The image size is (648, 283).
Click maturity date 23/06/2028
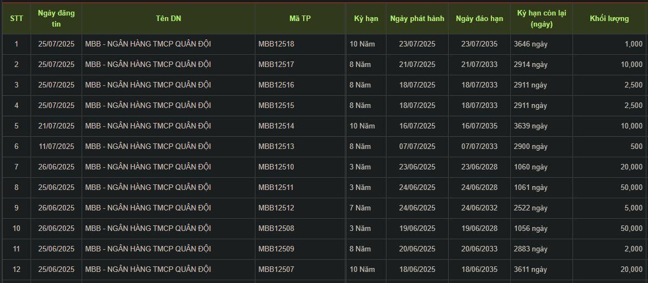(x=479, y=167)
